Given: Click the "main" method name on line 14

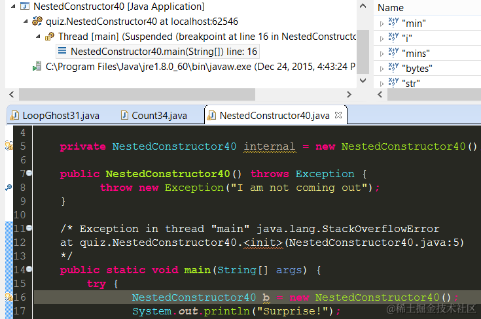Looking at the screenshot, I should click(197, 270).
